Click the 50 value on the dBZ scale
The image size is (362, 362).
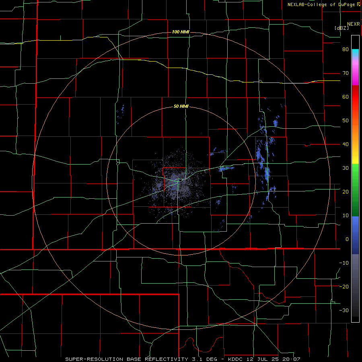[x=346, y=121]
